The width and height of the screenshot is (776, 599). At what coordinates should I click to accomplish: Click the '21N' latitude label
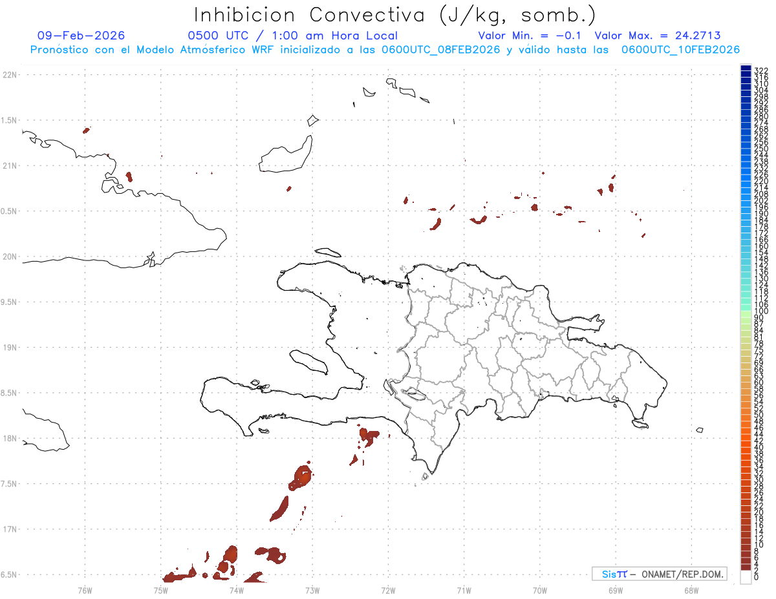pos(9,166)
